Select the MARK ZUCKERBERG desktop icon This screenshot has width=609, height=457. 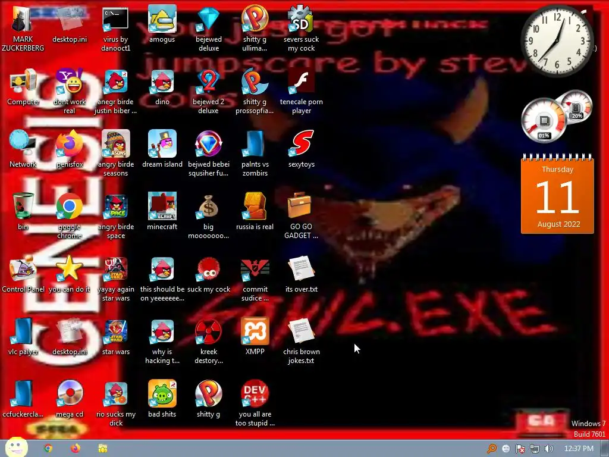(x=23, y=29)
